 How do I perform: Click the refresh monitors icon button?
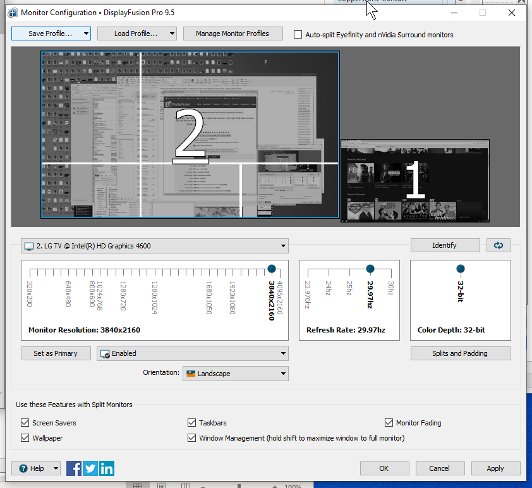498,245
